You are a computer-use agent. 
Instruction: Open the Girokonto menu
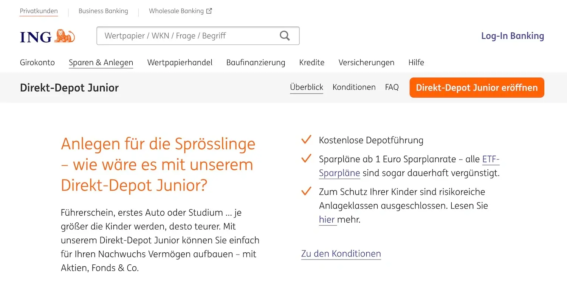click(37, 62)
